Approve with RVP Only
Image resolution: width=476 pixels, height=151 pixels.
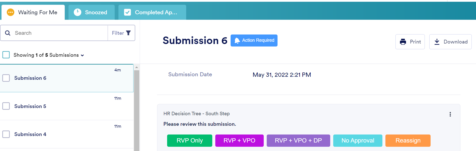click(x=189, y=140)
